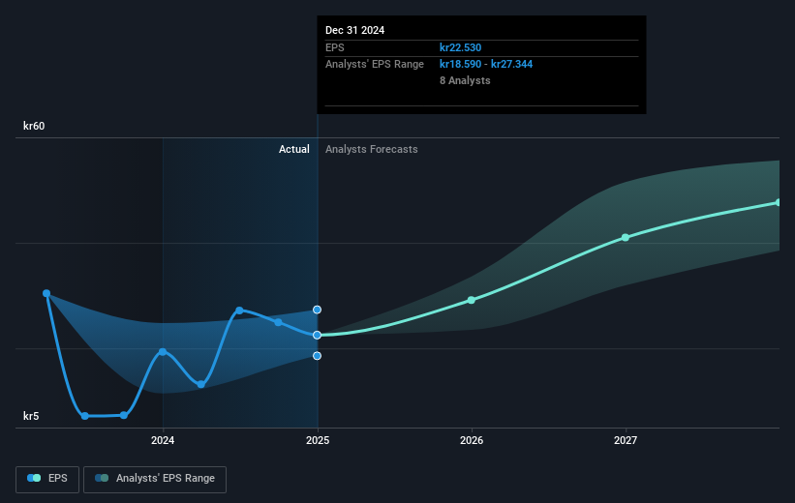Click the kr60 y-axis label
Image resolution: width=795 pixels, height=503 pixels.
[34, 126]
